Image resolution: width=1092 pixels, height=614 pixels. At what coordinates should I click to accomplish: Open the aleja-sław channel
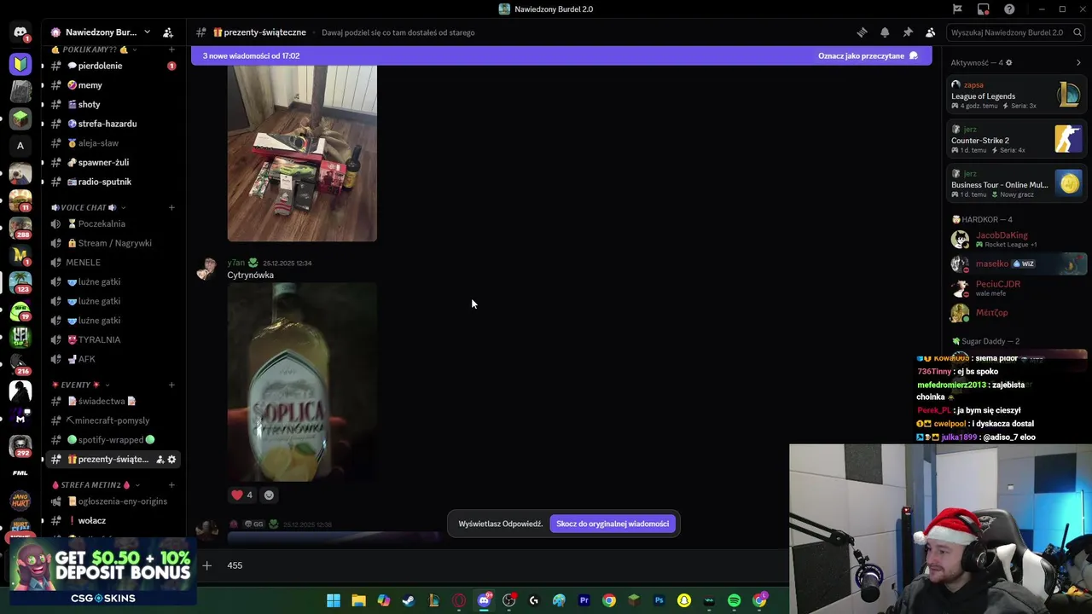(x=113, y=143)
